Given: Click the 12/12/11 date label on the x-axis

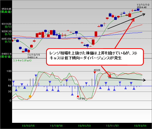Looking at the screenshot, I should tap(140, 126).
